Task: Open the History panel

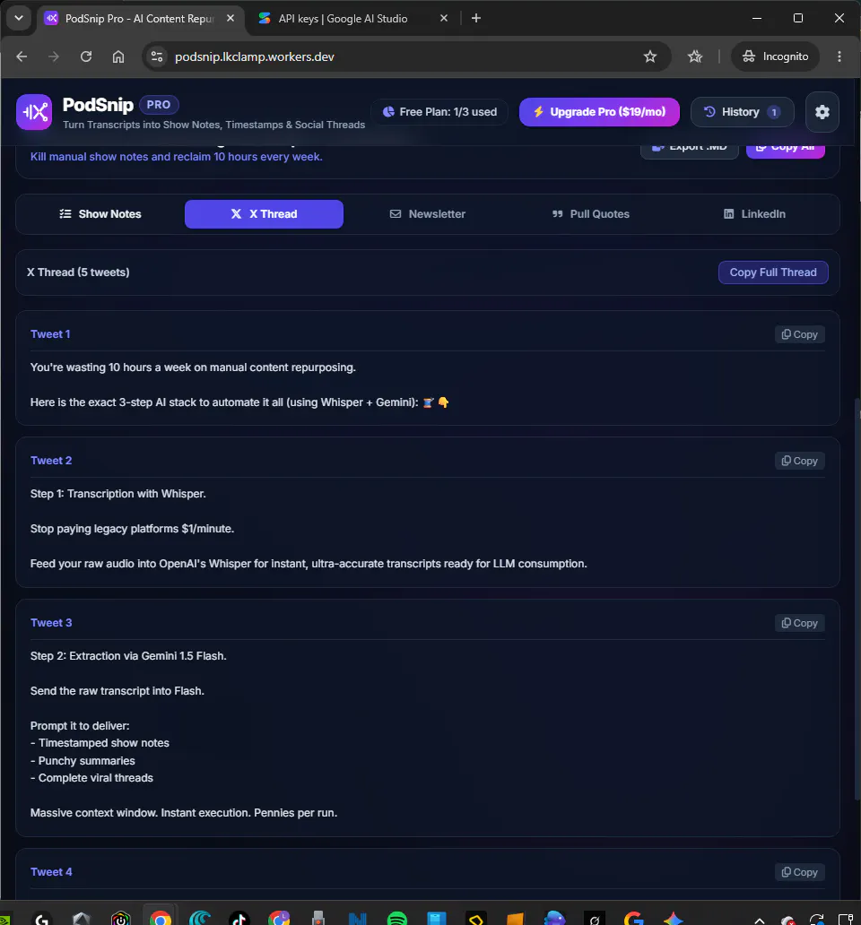Action: [x=742, y=112]
